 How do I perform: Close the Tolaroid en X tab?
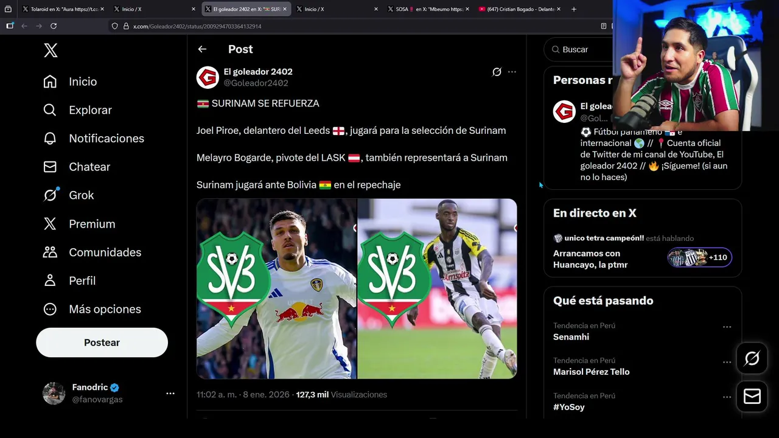pyautogui.click(x=102, y=9)
